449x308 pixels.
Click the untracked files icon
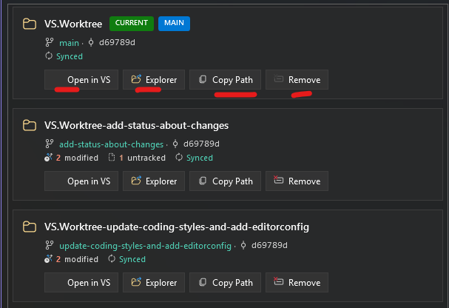pos(112,157)
